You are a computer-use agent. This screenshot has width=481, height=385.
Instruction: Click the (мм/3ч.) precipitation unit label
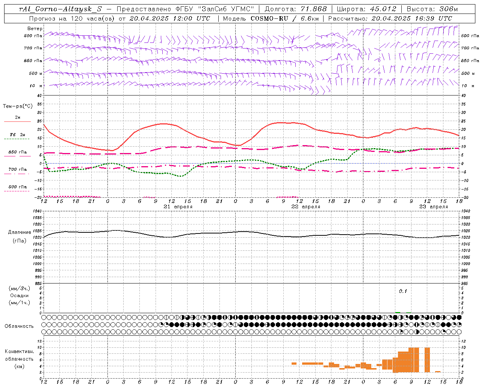[20, 288]
